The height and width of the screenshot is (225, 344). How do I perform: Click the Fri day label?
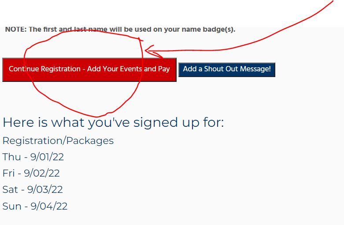tap(9, 173)
